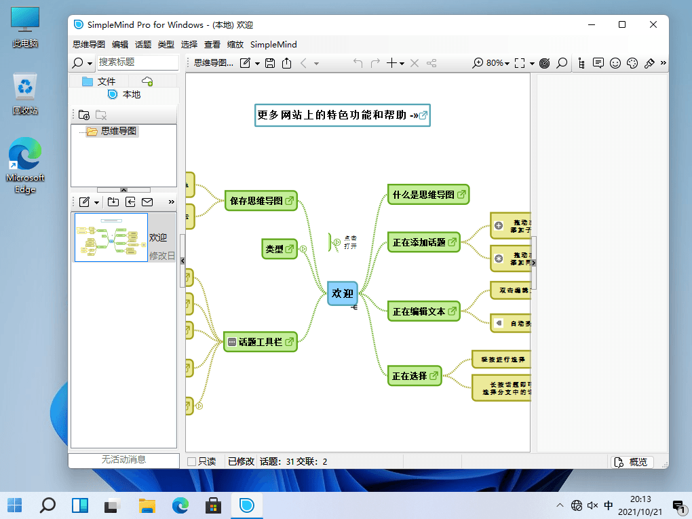Expand the search options dropdown arrow

coord(90,64)
